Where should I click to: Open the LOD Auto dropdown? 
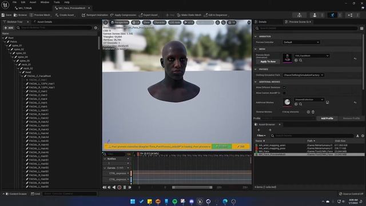pyautogui.click(x=174, y=22)
